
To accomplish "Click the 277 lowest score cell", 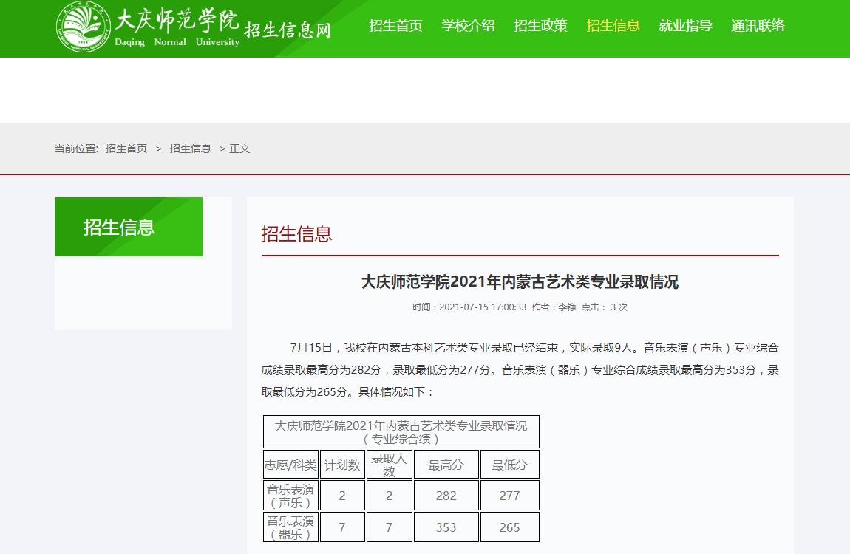I will point(509,496).
